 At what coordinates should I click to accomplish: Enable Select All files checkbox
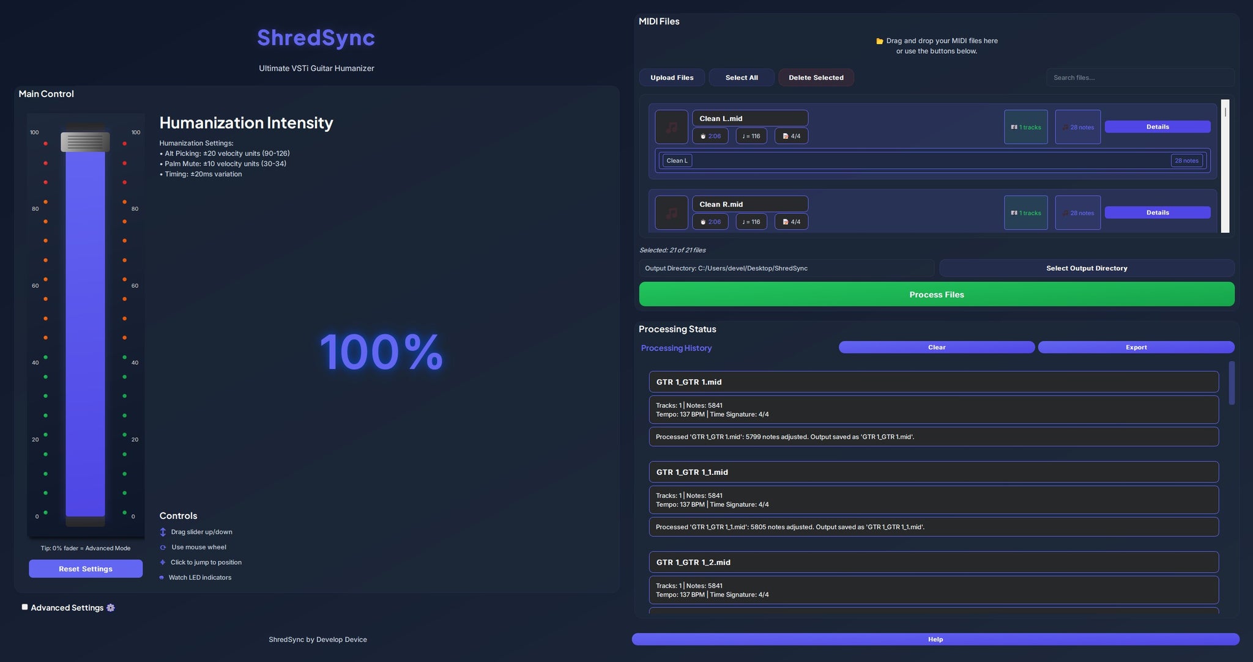(741, 78)
